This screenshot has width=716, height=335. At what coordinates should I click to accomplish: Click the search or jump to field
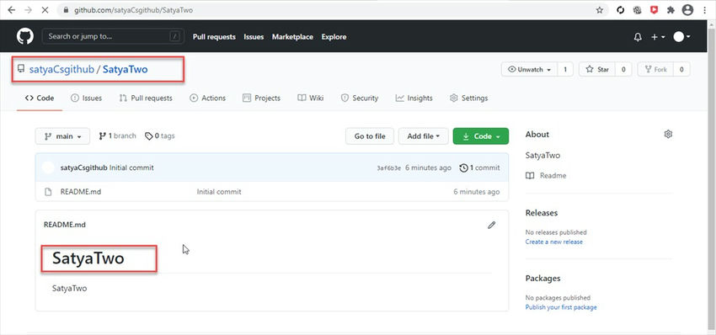click(x=113, y=36)
